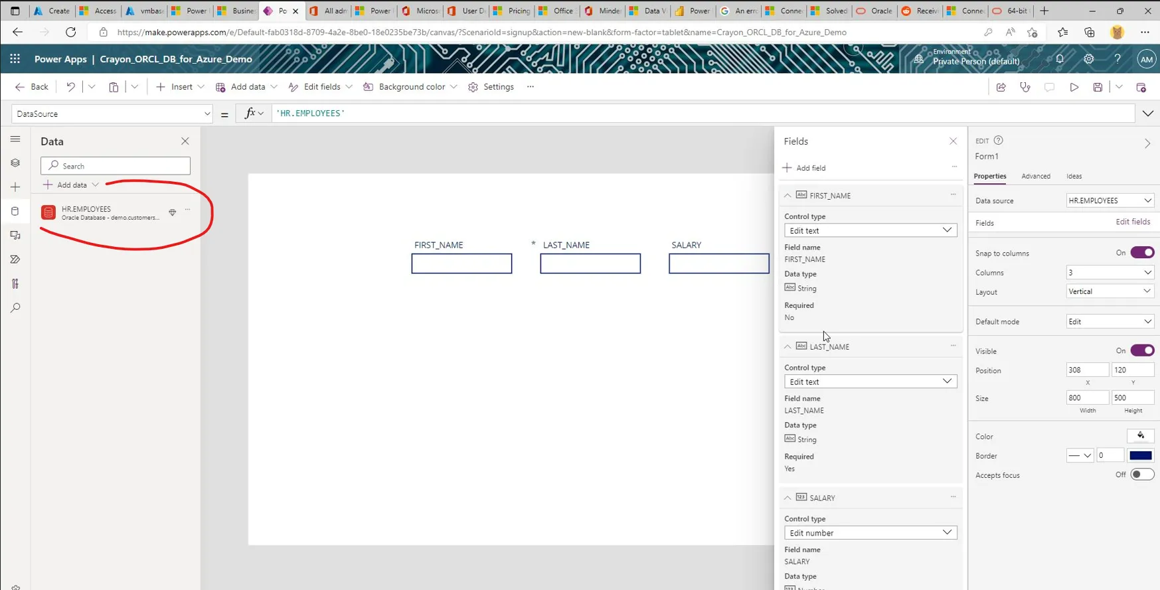Viewport: 1160px width, 590px height.
Task: Open the Data cylinder icon in left rail
Action: coord(15,211)
